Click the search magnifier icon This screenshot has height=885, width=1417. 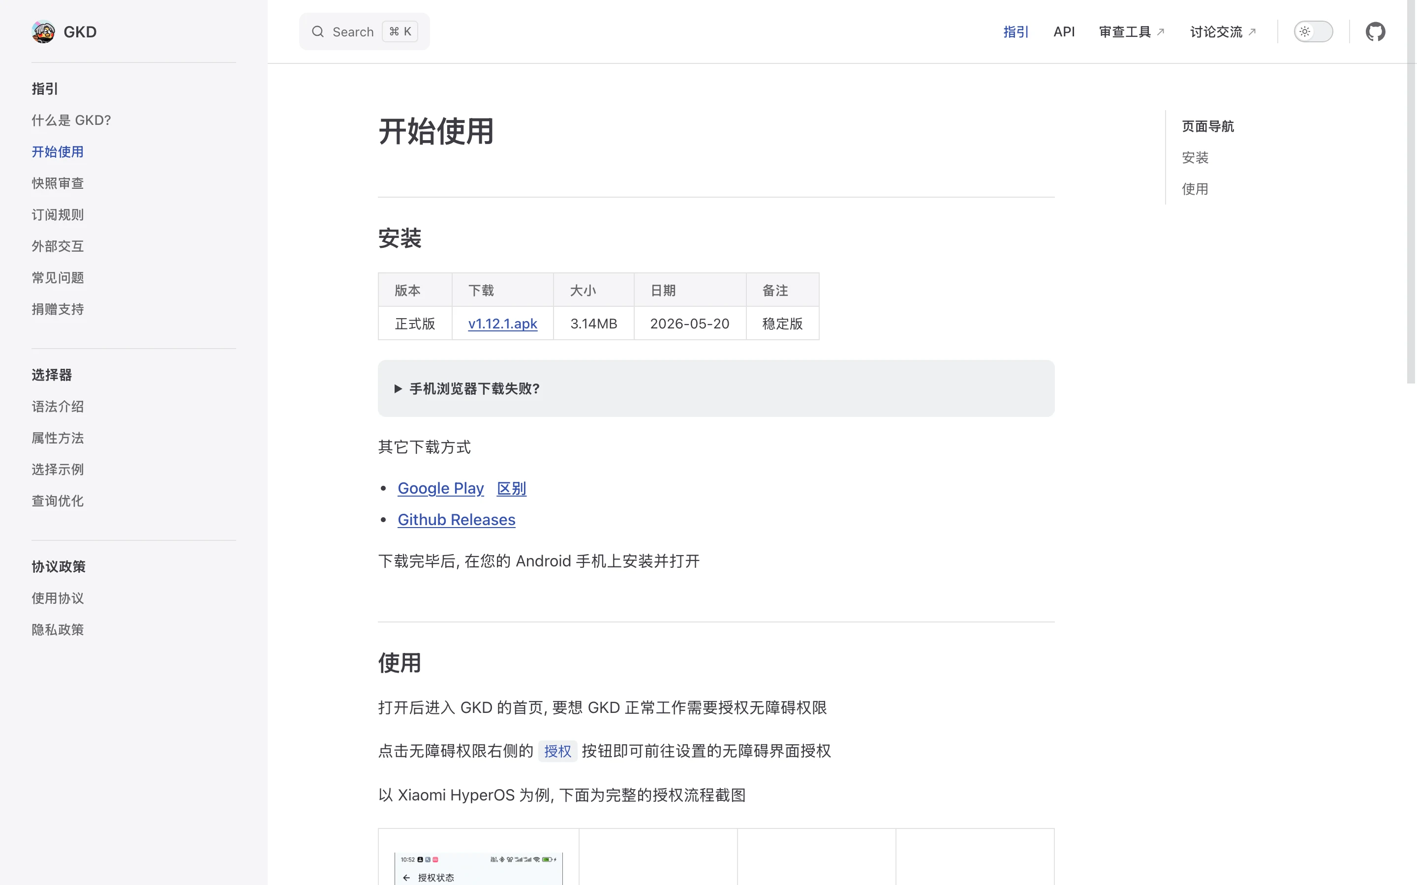click(x=317, y=31)
